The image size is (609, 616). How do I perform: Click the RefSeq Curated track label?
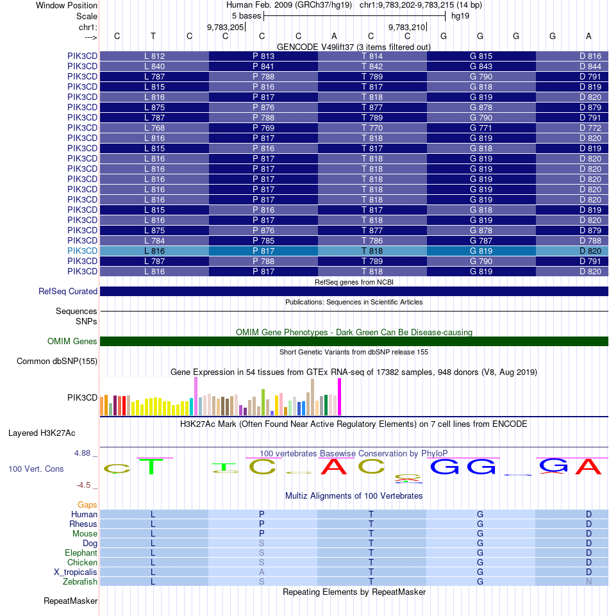click(67, 291)
